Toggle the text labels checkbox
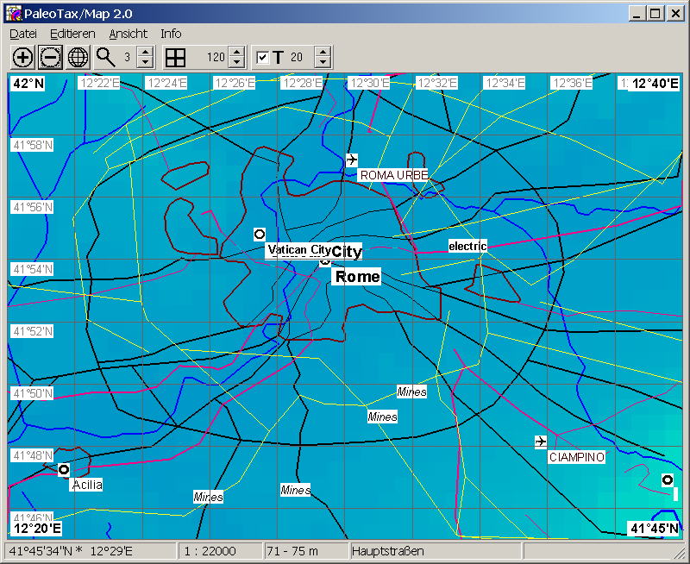 click(x=263, y=58)
